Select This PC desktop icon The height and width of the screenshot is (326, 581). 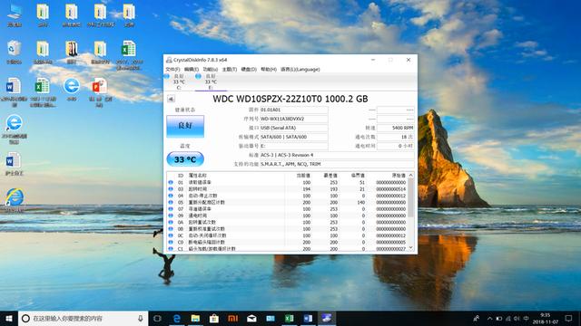click(15, 15)
